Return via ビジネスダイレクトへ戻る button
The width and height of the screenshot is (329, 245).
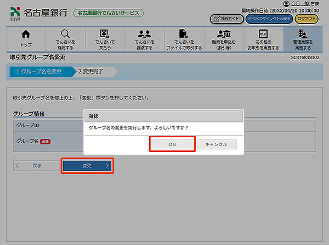pos(269,19)
